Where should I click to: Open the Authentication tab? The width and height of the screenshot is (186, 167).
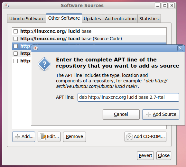coord(120,19)
